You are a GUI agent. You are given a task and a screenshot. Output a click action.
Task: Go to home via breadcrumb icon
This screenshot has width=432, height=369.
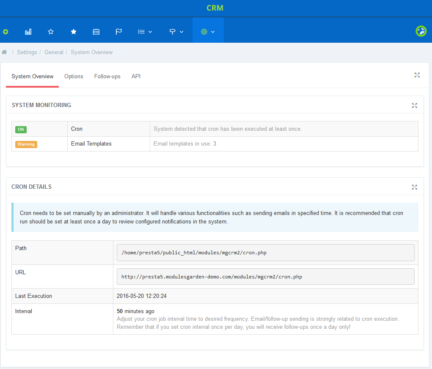[4, 52]
